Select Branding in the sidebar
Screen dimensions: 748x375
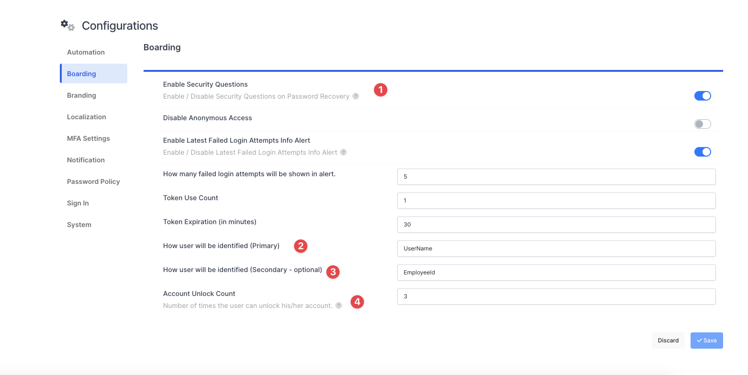click(81, 95)
